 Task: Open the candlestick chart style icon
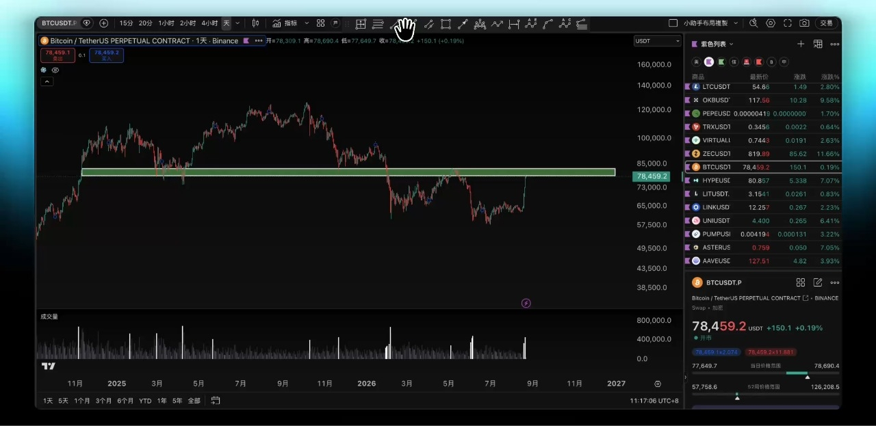click(x=255, y=23)
